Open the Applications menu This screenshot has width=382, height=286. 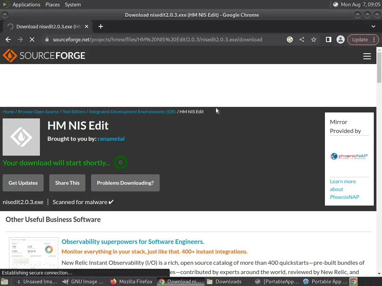pyautogui.click(x=26, y=4)
